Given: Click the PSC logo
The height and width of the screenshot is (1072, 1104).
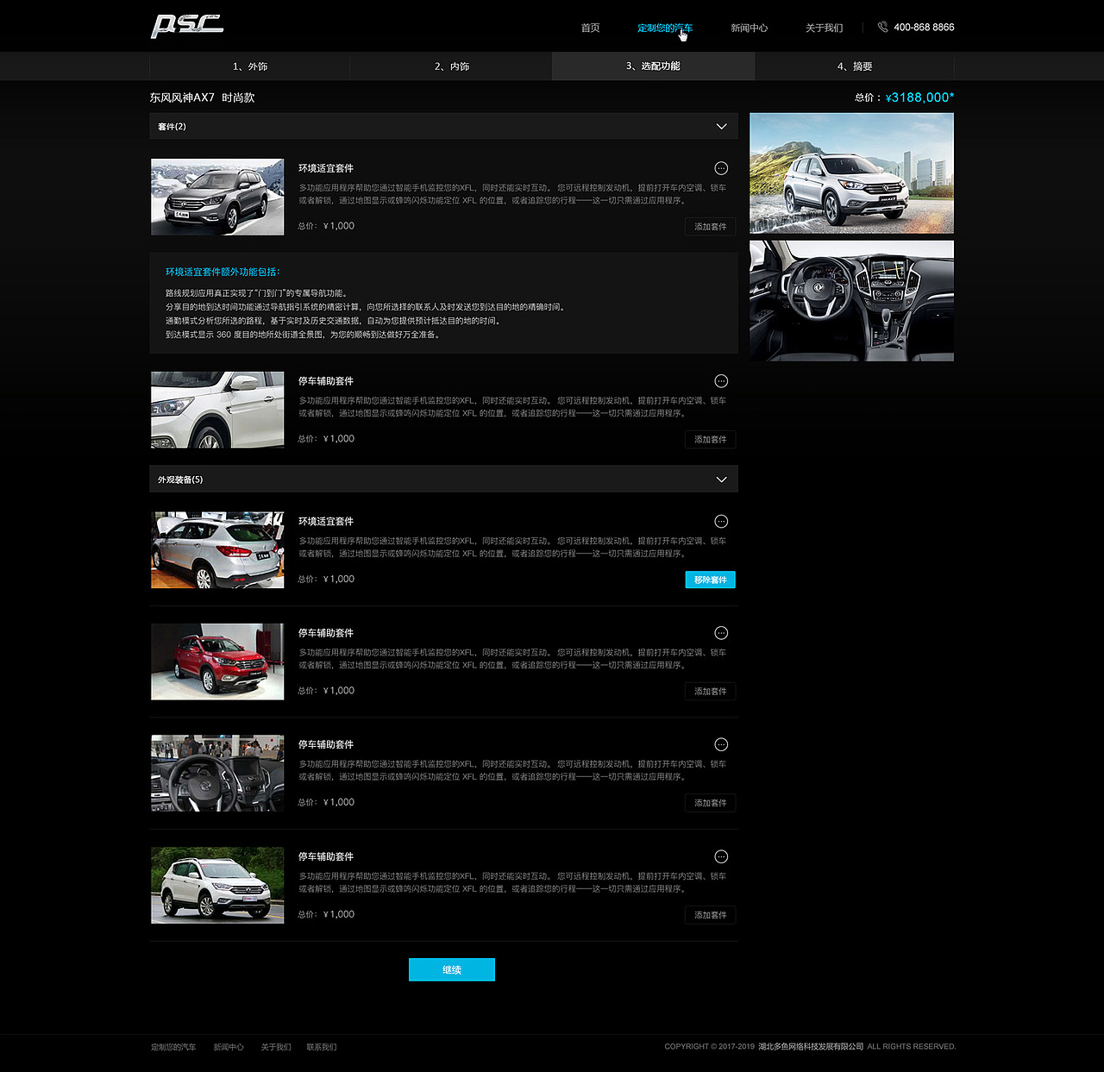Looking at the screenshot, I should pos(187,26).
